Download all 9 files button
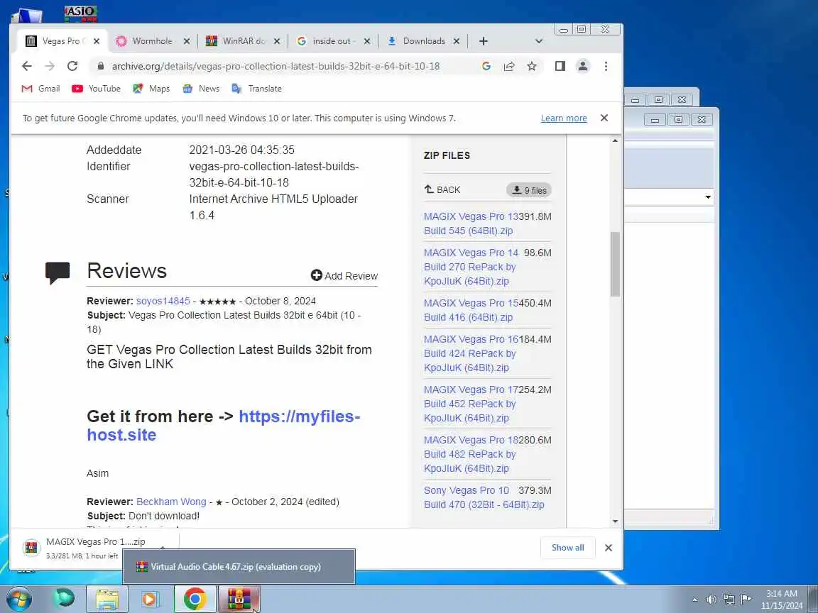Viewport: 818px width, 613px height. (x=529, y=190)
